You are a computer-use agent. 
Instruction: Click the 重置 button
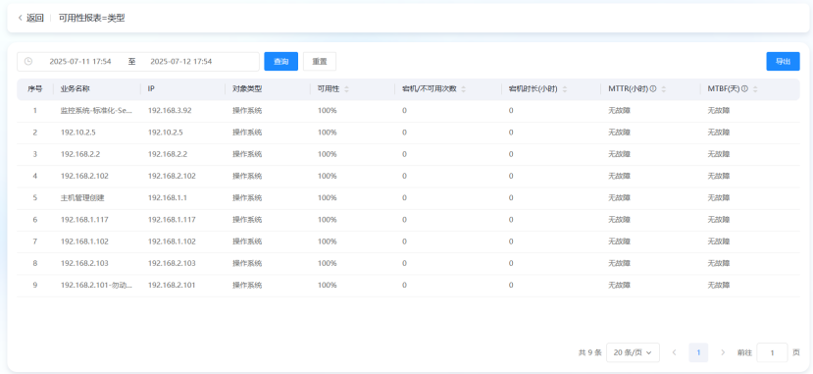click(320, 61)
